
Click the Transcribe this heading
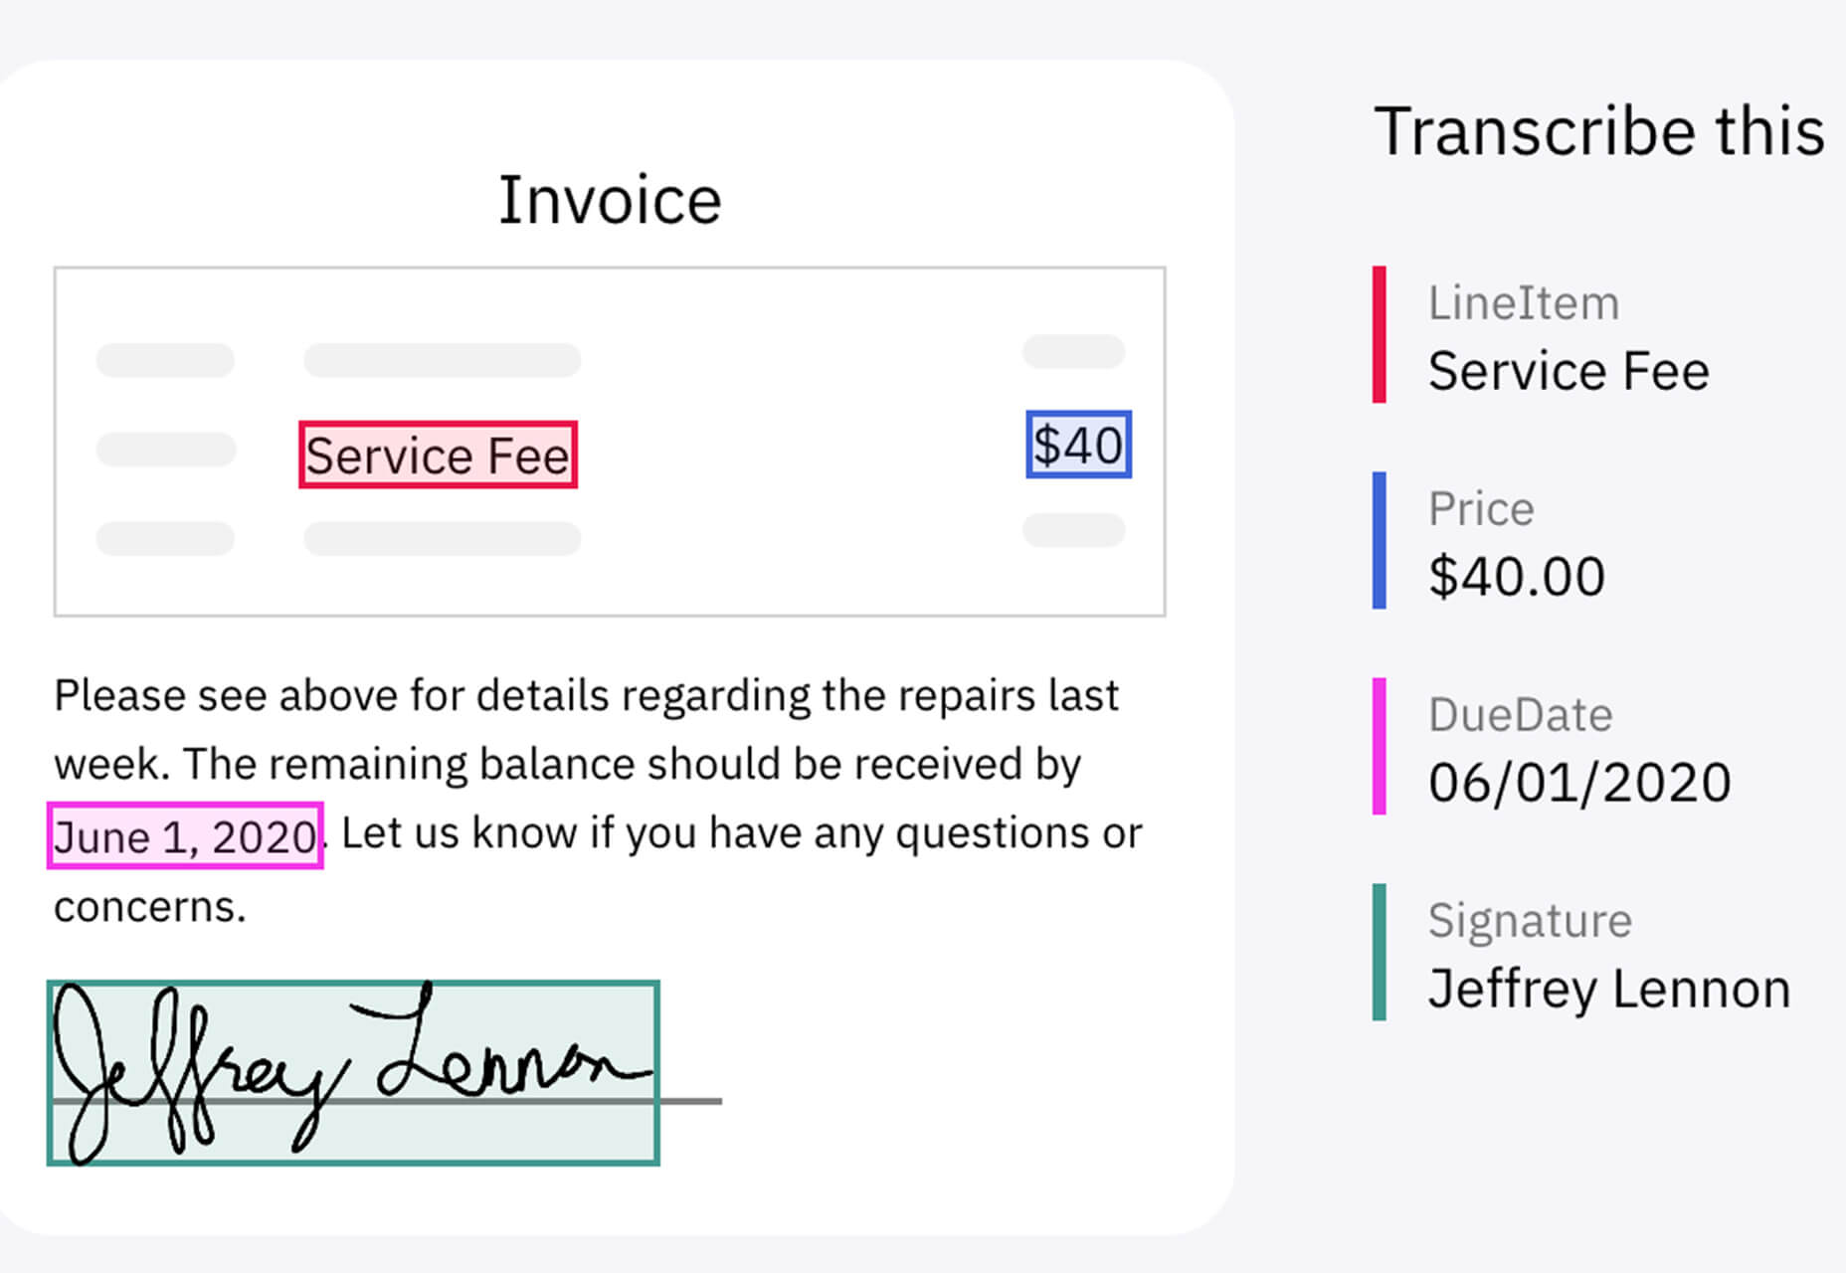pyautogui.click(x=1599, y=131)
